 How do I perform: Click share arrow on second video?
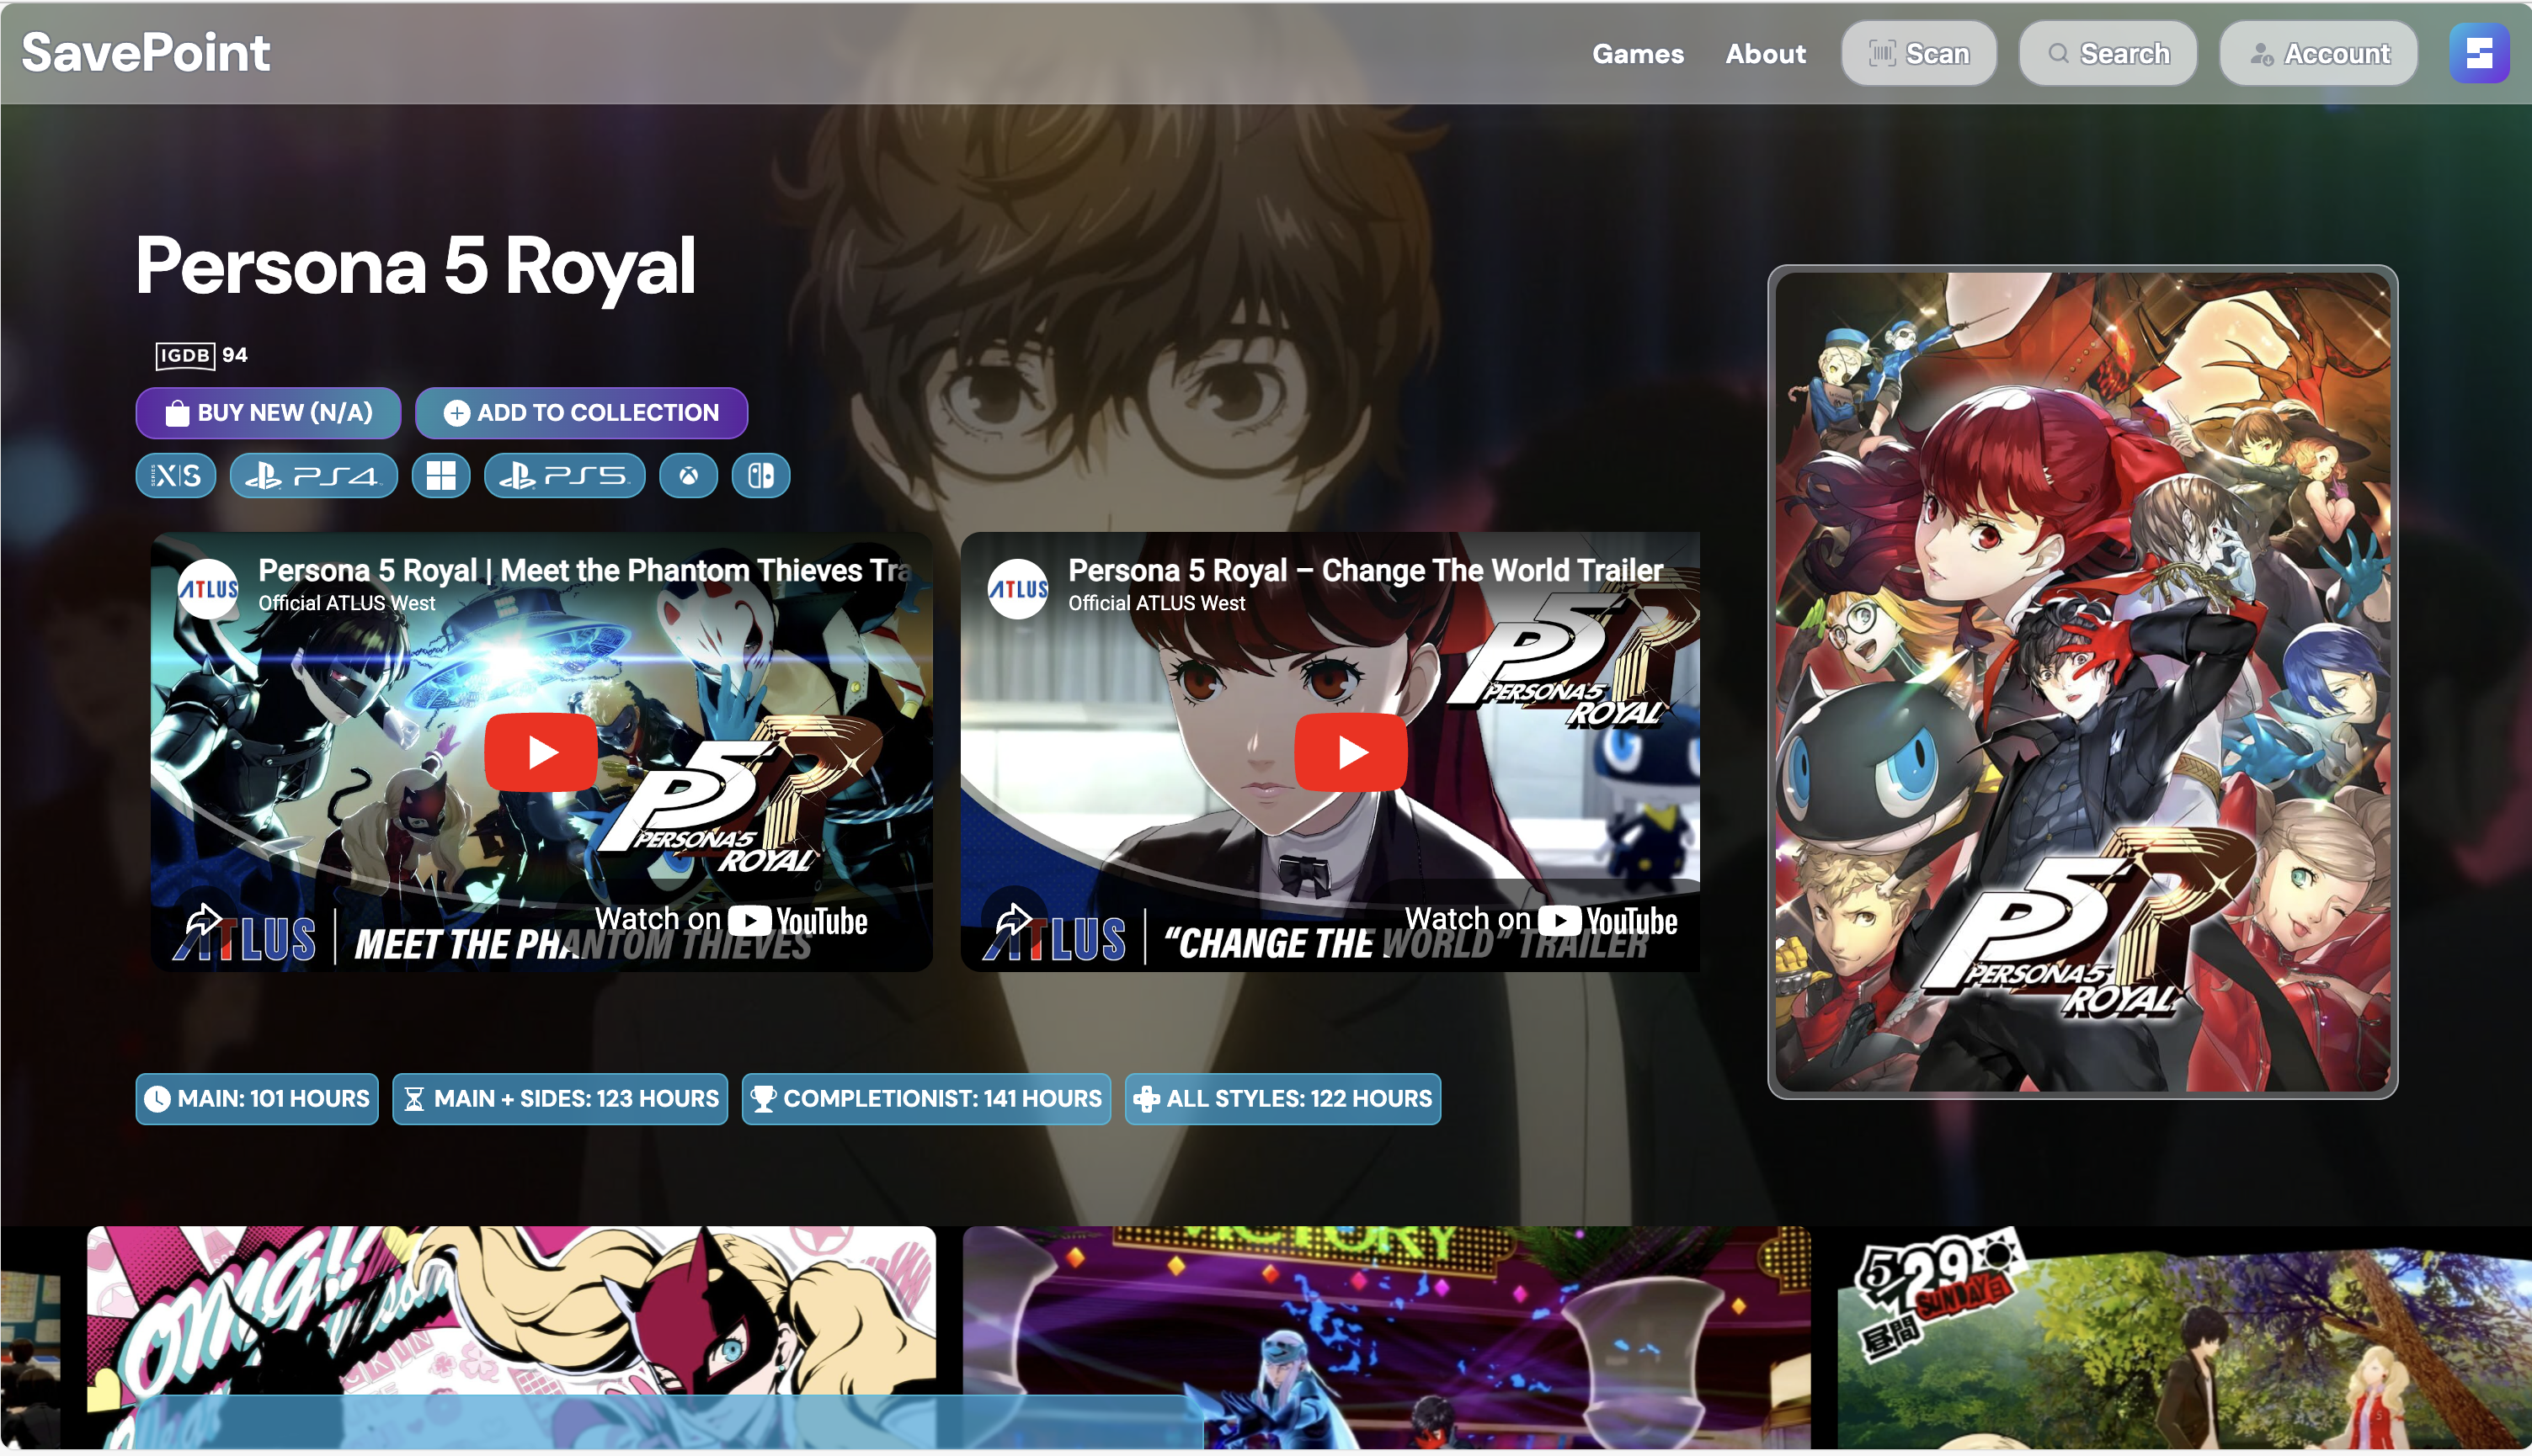tap(1014, 920)
